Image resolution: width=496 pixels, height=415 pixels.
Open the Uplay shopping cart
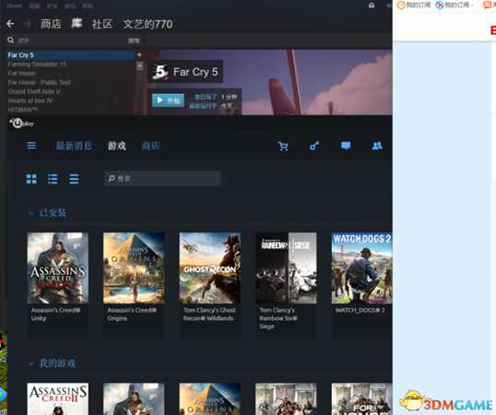pyautogui.click(x=283, y=146)
